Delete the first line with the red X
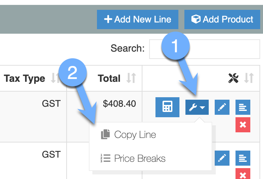Screen dimensions: 263x179 pos(243,125)
